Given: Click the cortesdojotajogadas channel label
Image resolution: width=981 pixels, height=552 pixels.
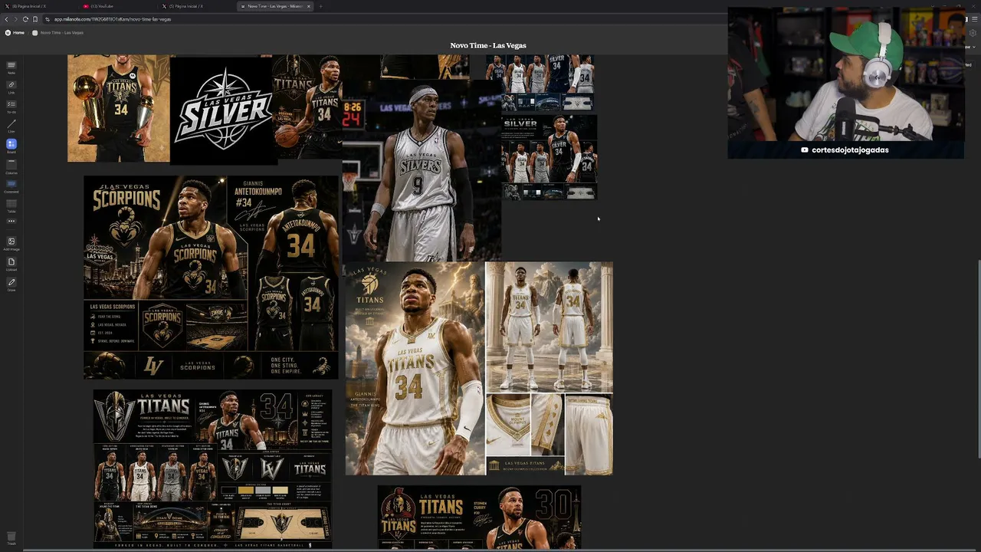Looking at the screenshot, I should [x=845, y=150].
